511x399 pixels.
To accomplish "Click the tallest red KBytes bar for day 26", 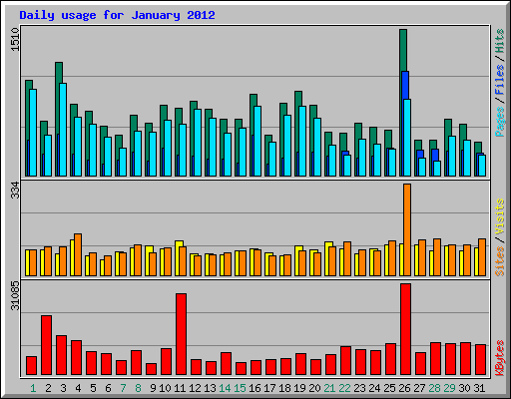I will [405, 329].
